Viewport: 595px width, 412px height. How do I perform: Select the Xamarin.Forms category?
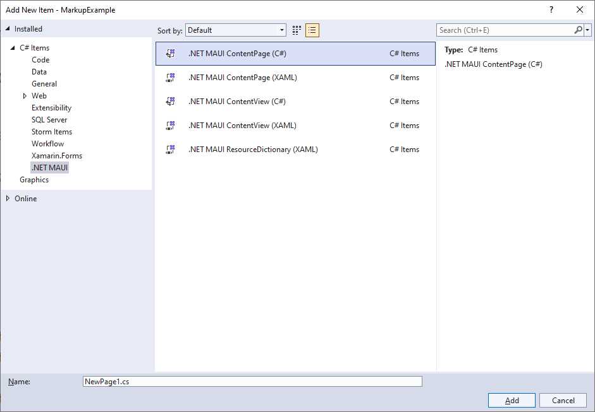pyautogui.click(x=56, y=155)
